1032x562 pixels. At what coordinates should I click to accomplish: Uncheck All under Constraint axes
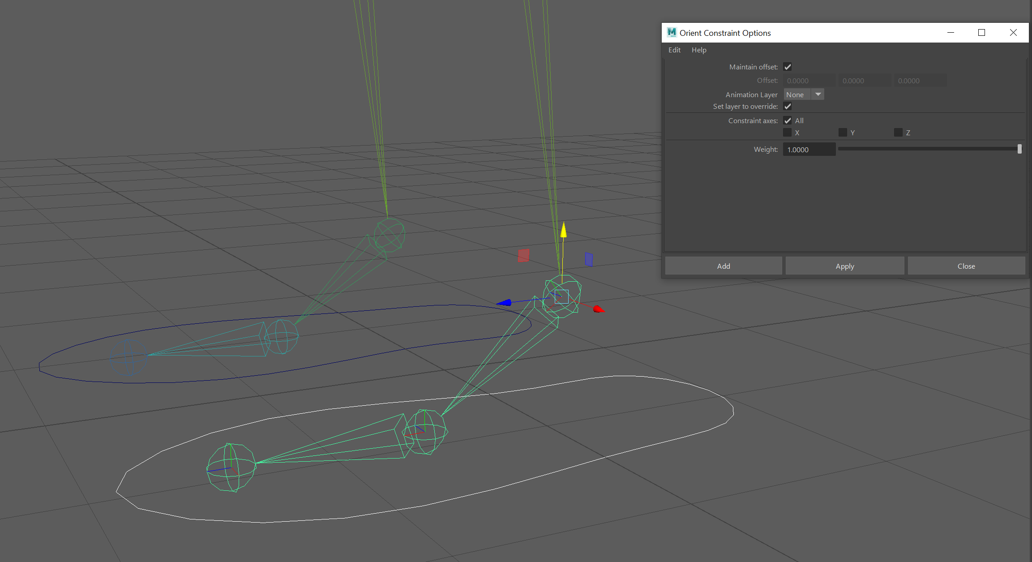(788, 120)
